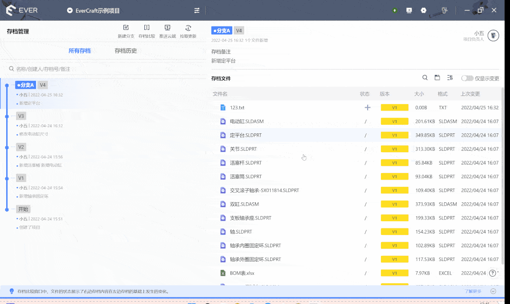Image resolution: width=510 pixels, height=304 pixels.
Task: Click the 电动缸.SLDASM file icon
Action: [223, 122]
